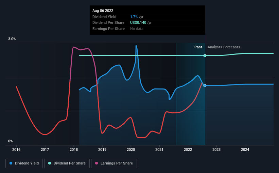Toggle the Earnings Per Share legend button

pos(114,163)
